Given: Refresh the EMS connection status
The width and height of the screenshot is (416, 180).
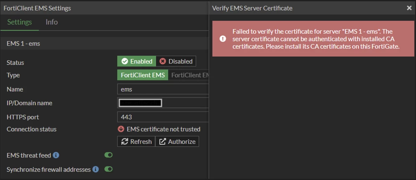Looking at the screenshot, I should 136,141.
